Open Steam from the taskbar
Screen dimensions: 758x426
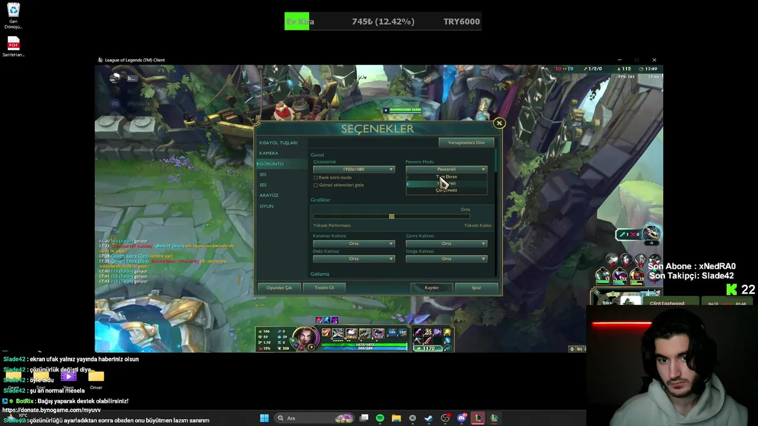coord(428,418)
